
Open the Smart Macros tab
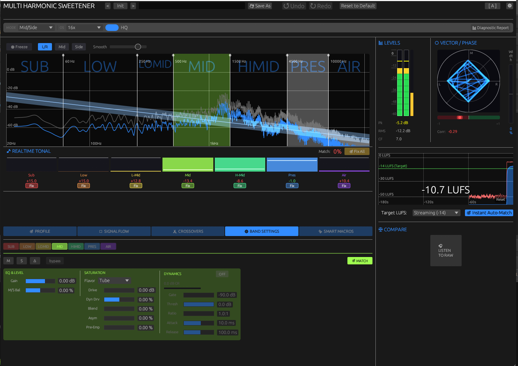336,231
